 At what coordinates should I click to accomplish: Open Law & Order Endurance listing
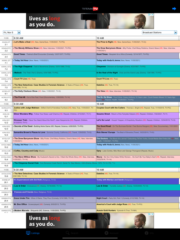click(x=54, y=187)
